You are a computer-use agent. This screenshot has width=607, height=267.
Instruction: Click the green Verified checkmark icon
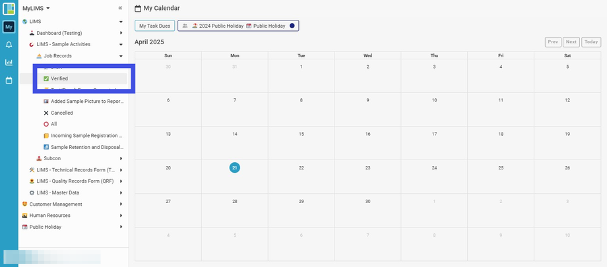(x=46, y=78)
